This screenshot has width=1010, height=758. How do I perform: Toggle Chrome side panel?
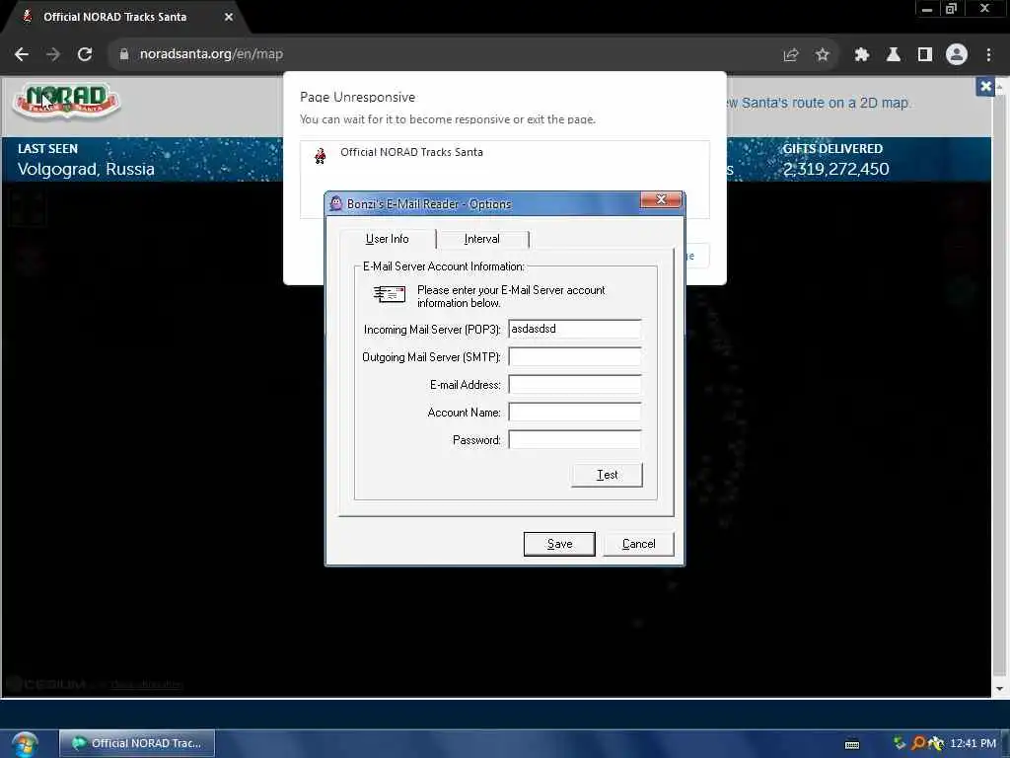click(x=925, y=55)
